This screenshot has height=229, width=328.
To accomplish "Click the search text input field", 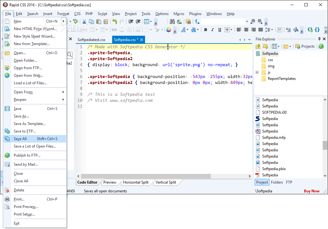I will click(223, 21).
